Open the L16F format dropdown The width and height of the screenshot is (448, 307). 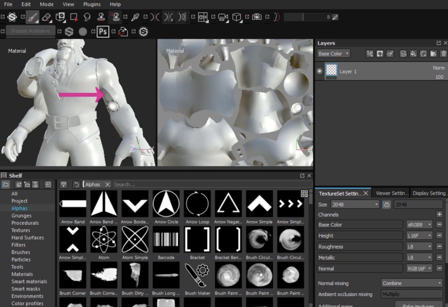tap(420, 235)
